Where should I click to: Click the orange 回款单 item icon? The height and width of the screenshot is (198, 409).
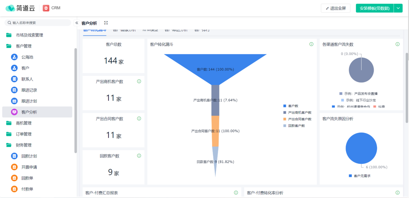click(14, 178)
